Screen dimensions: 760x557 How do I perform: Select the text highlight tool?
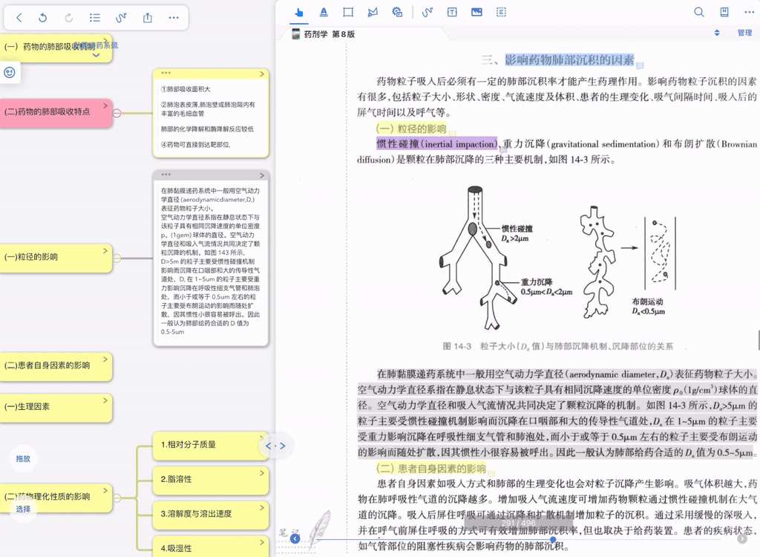(x=324, y=12)
